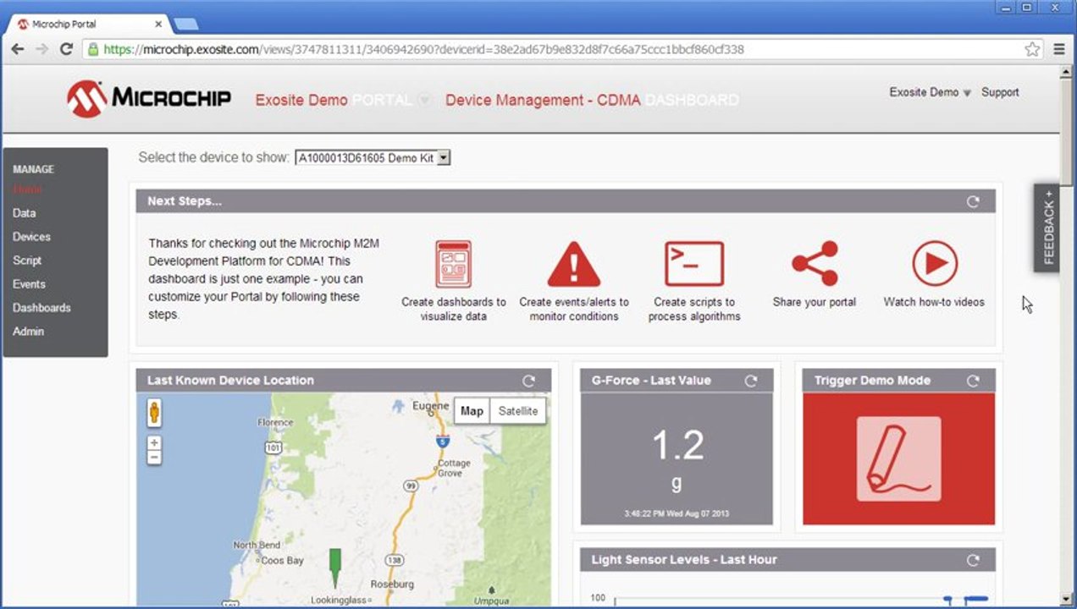Expand the Exosite Demo account menu
1077x609 pixels.
tap(930, 92)
